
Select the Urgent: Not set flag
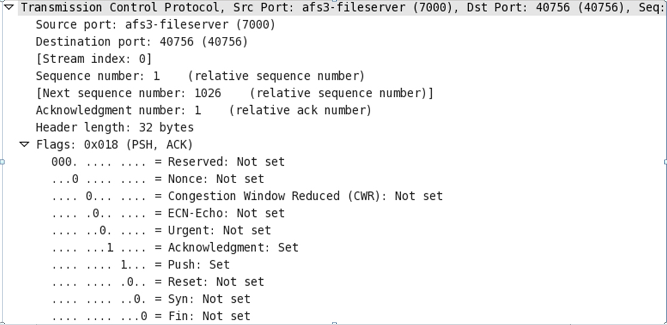click(x=161, y=230)
